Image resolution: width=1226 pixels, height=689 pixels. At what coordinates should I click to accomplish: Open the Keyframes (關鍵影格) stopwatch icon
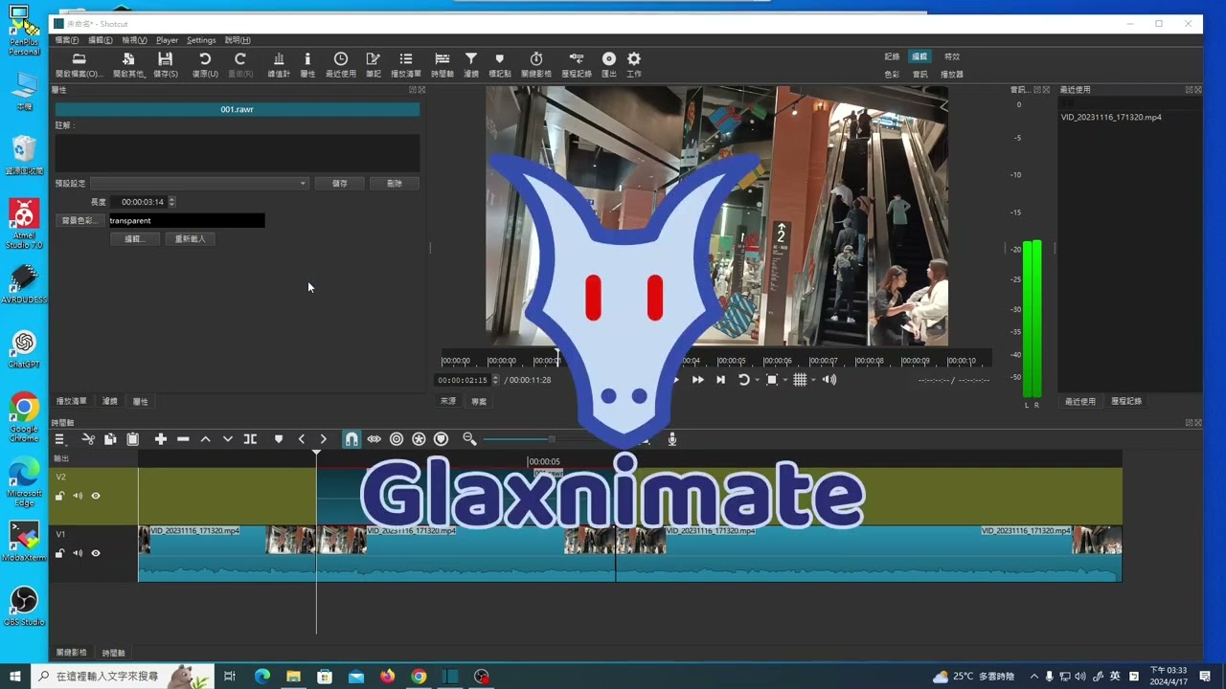[x=536, y=59]
